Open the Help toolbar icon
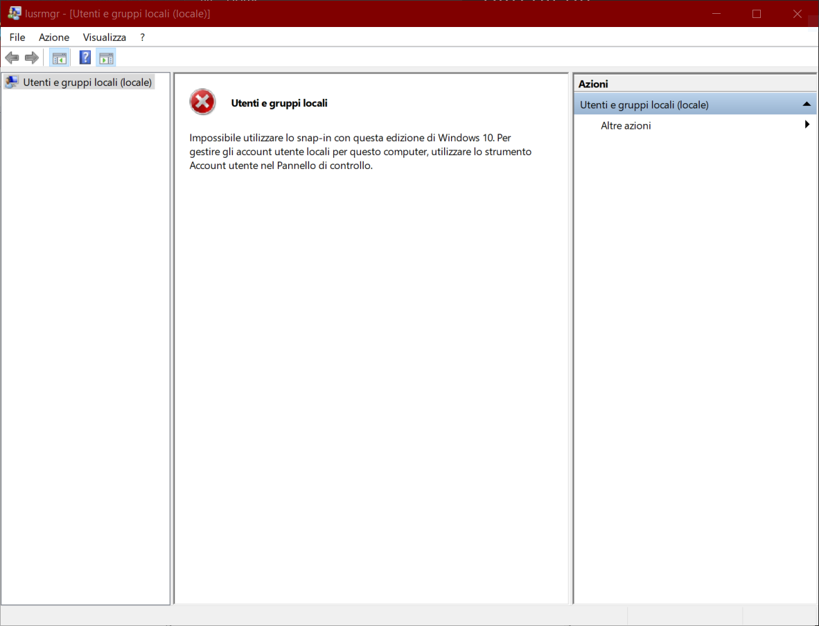The height and width of the screenshot is (626, 819). coord(85,58)
